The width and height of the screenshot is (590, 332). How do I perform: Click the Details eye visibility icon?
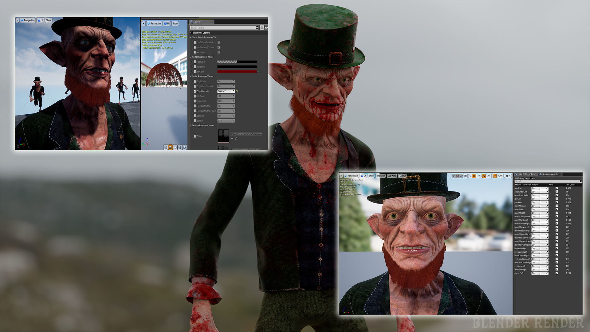pos(266,28)
